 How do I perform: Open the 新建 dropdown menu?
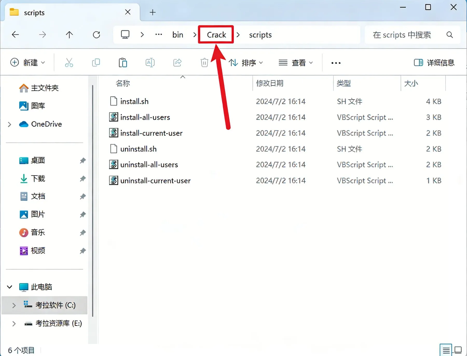click(x=28, y=62)
